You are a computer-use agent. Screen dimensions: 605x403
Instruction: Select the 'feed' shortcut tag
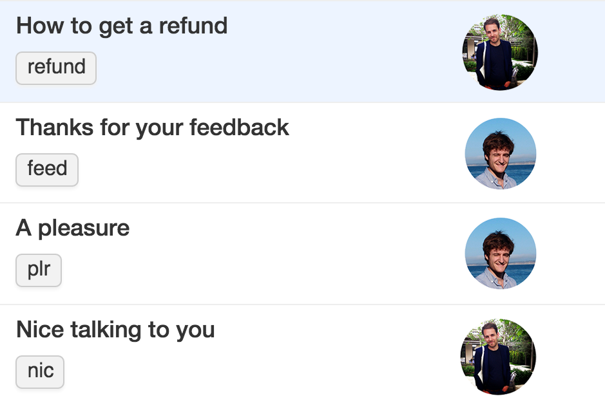(47, 170)
